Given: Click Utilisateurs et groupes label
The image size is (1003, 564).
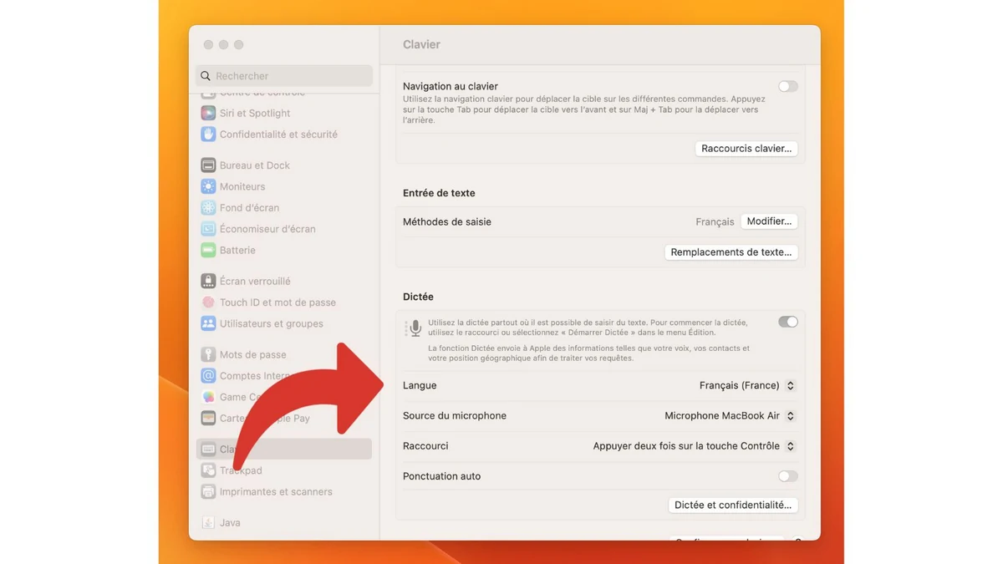Looking at the screenshot, I should pos(272,323).
